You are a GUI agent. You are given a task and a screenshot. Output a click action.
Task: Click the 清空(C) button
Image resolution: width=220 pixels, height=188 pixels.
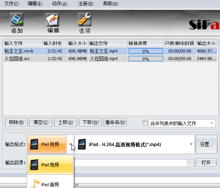41,122
